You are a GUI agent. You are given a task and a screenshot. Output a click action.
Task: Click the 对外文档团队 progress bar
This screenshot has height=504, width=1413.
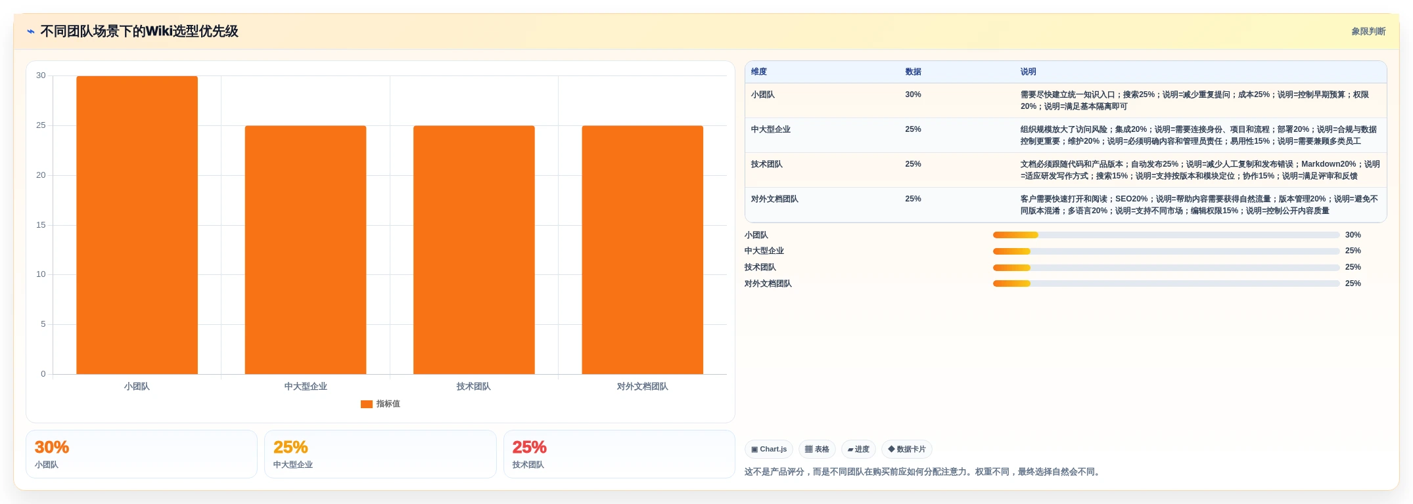coord(1166,283)
